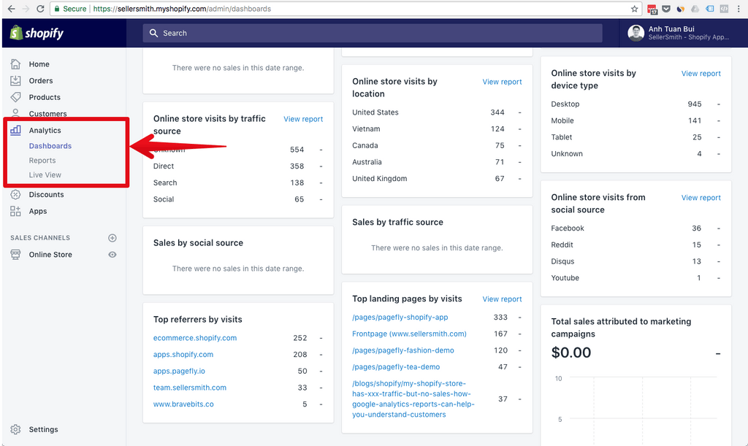The height and width of the screenshot is (446, 748).
Task: Click the Desktop visits count 945
Action: pos(695,104)
